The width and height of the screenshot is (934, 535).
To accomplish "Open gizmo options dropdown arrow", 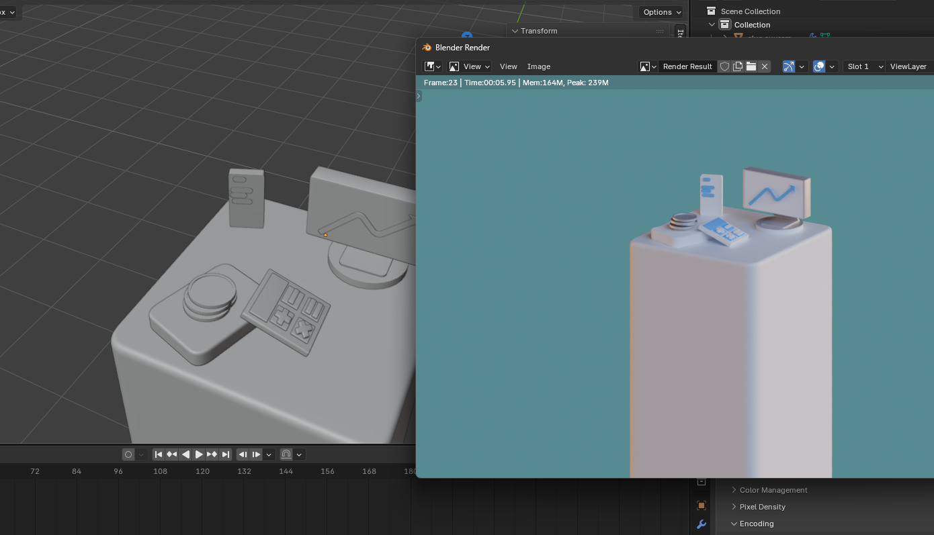I will pyautogui.click(x=802, y=66).
